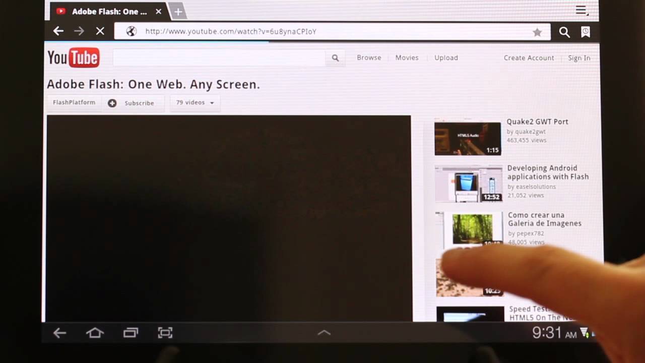Open the Upload link
This screenshot has width=645, height=363.
[x=446, y=57]
